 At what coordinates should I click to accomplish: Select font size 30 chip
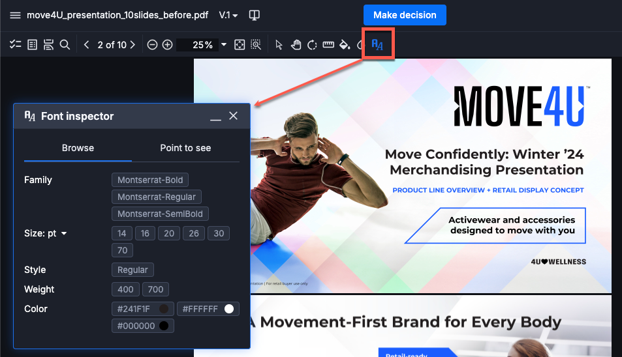pos(219,233)
